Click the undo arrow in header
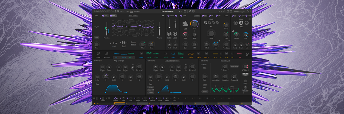 [x=219, y=11]
